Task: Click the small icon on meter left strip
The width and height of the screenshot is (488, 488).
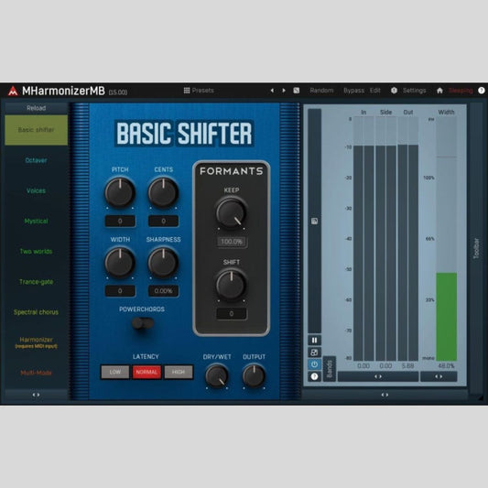Action: coord(314,221)
